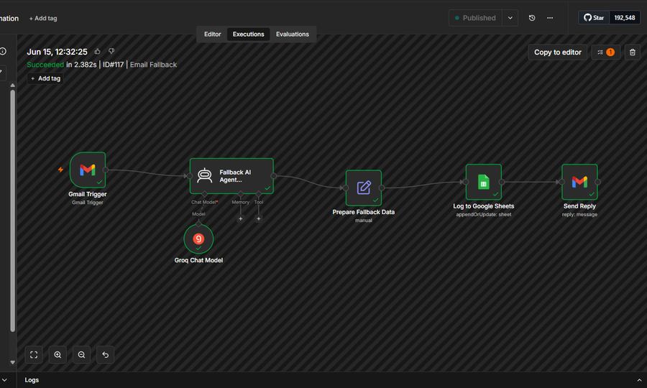Image resolution: width=647 pixels, height=388 pixels.
Task: Open the Groq Chat Model node
Action: (x=198, y=239)
